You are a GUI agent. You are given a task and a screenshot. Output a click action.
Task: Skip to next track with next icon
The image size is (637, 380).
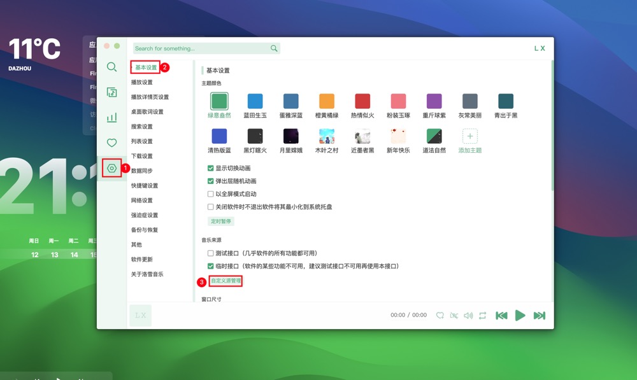pos(538,314)
